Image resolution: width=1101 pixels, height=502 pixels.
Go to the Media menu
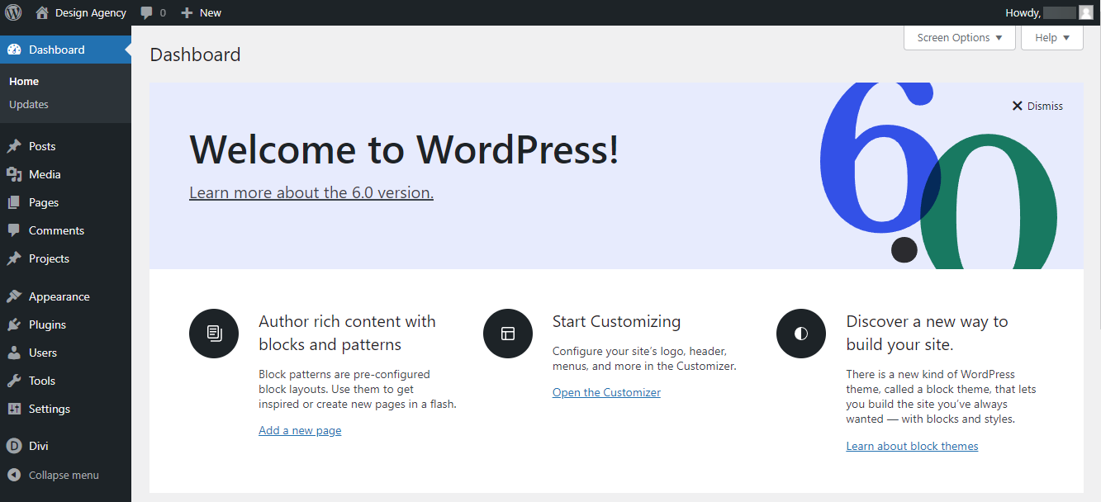45,174
